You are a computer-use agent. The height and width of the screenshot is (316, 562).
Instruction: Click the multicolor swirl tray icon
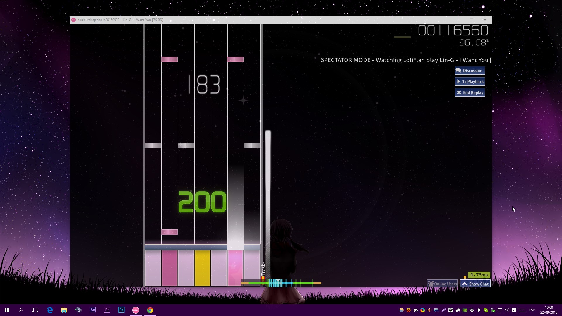[x=423, y=310]
